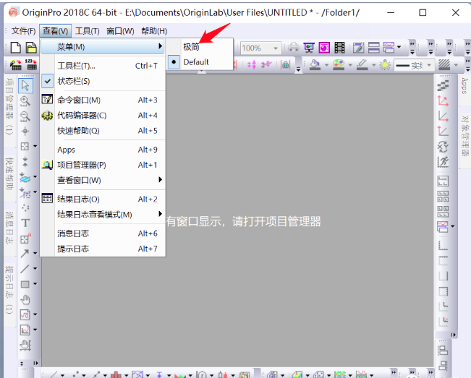Open 提示日志 from the menu
The image size is (471, 378).
pos(103,249)
